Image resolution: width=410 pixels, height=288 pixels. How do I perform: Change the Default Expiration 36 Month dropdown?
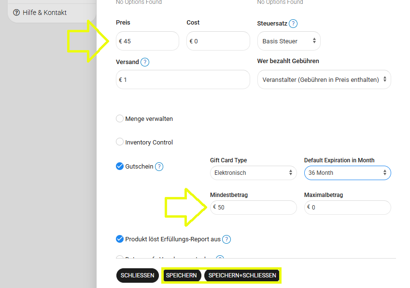[x=347, y=173]
